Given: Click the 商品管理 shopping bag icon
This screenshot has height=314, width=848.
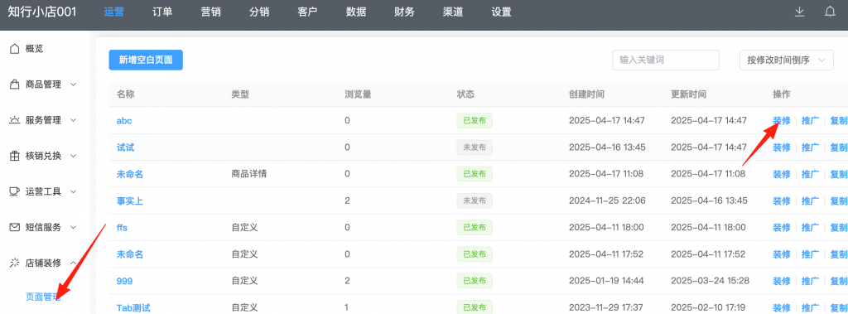Looking at the screenshot, I should pyautogui.click(x=15, y=85).
